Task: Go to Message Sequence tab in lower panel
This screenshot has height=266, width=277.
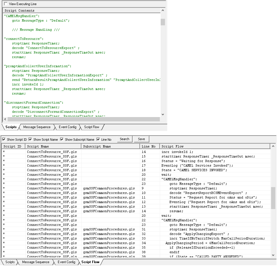Action: click(x=36, y=262)
